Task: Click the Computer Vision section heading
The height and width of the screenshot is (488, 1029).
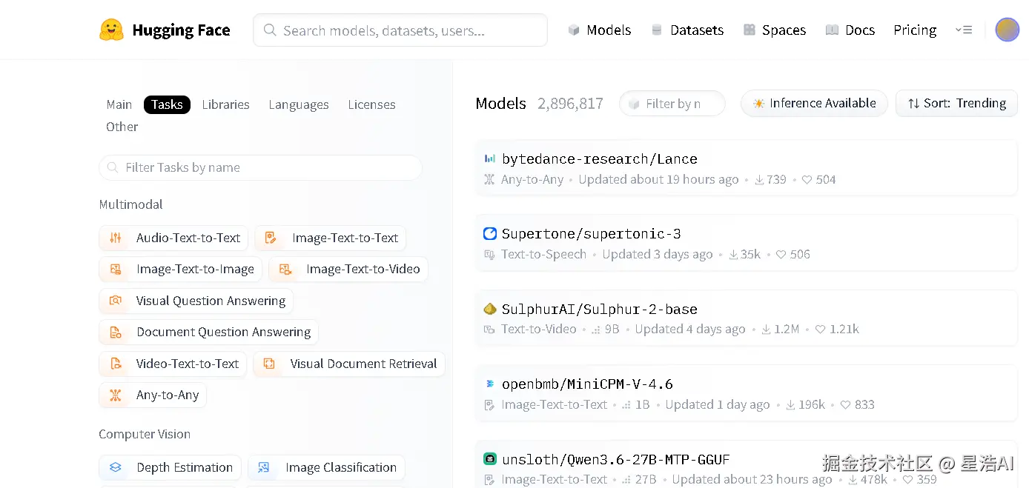Action: pos(145,434)
